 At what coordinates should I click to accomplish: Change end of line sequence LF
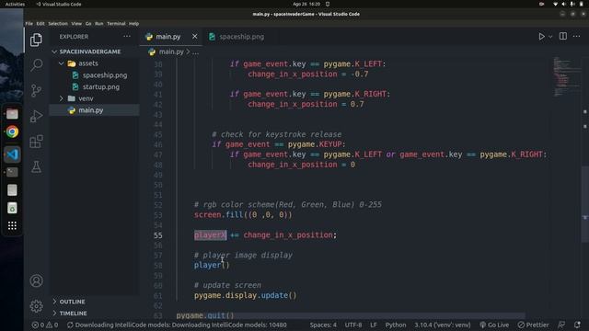pyautogui.click(x=374, y=325)
